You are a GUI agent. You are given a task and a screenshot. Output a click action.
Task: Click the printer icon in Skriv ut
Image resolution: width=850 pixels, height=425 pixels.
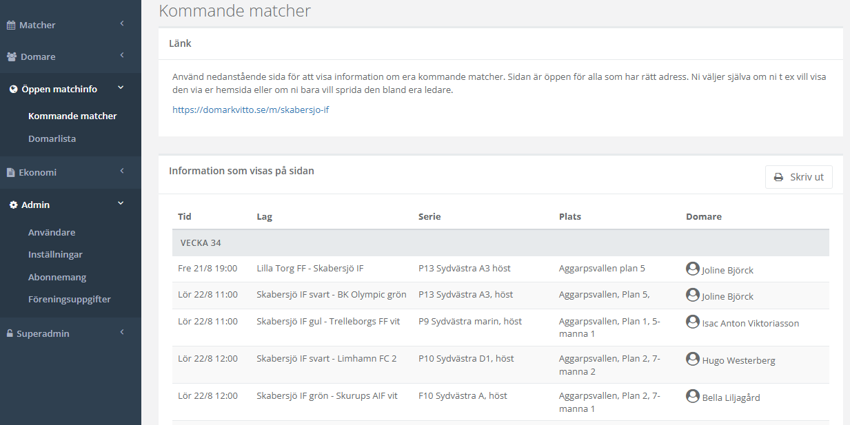point(779,177)
